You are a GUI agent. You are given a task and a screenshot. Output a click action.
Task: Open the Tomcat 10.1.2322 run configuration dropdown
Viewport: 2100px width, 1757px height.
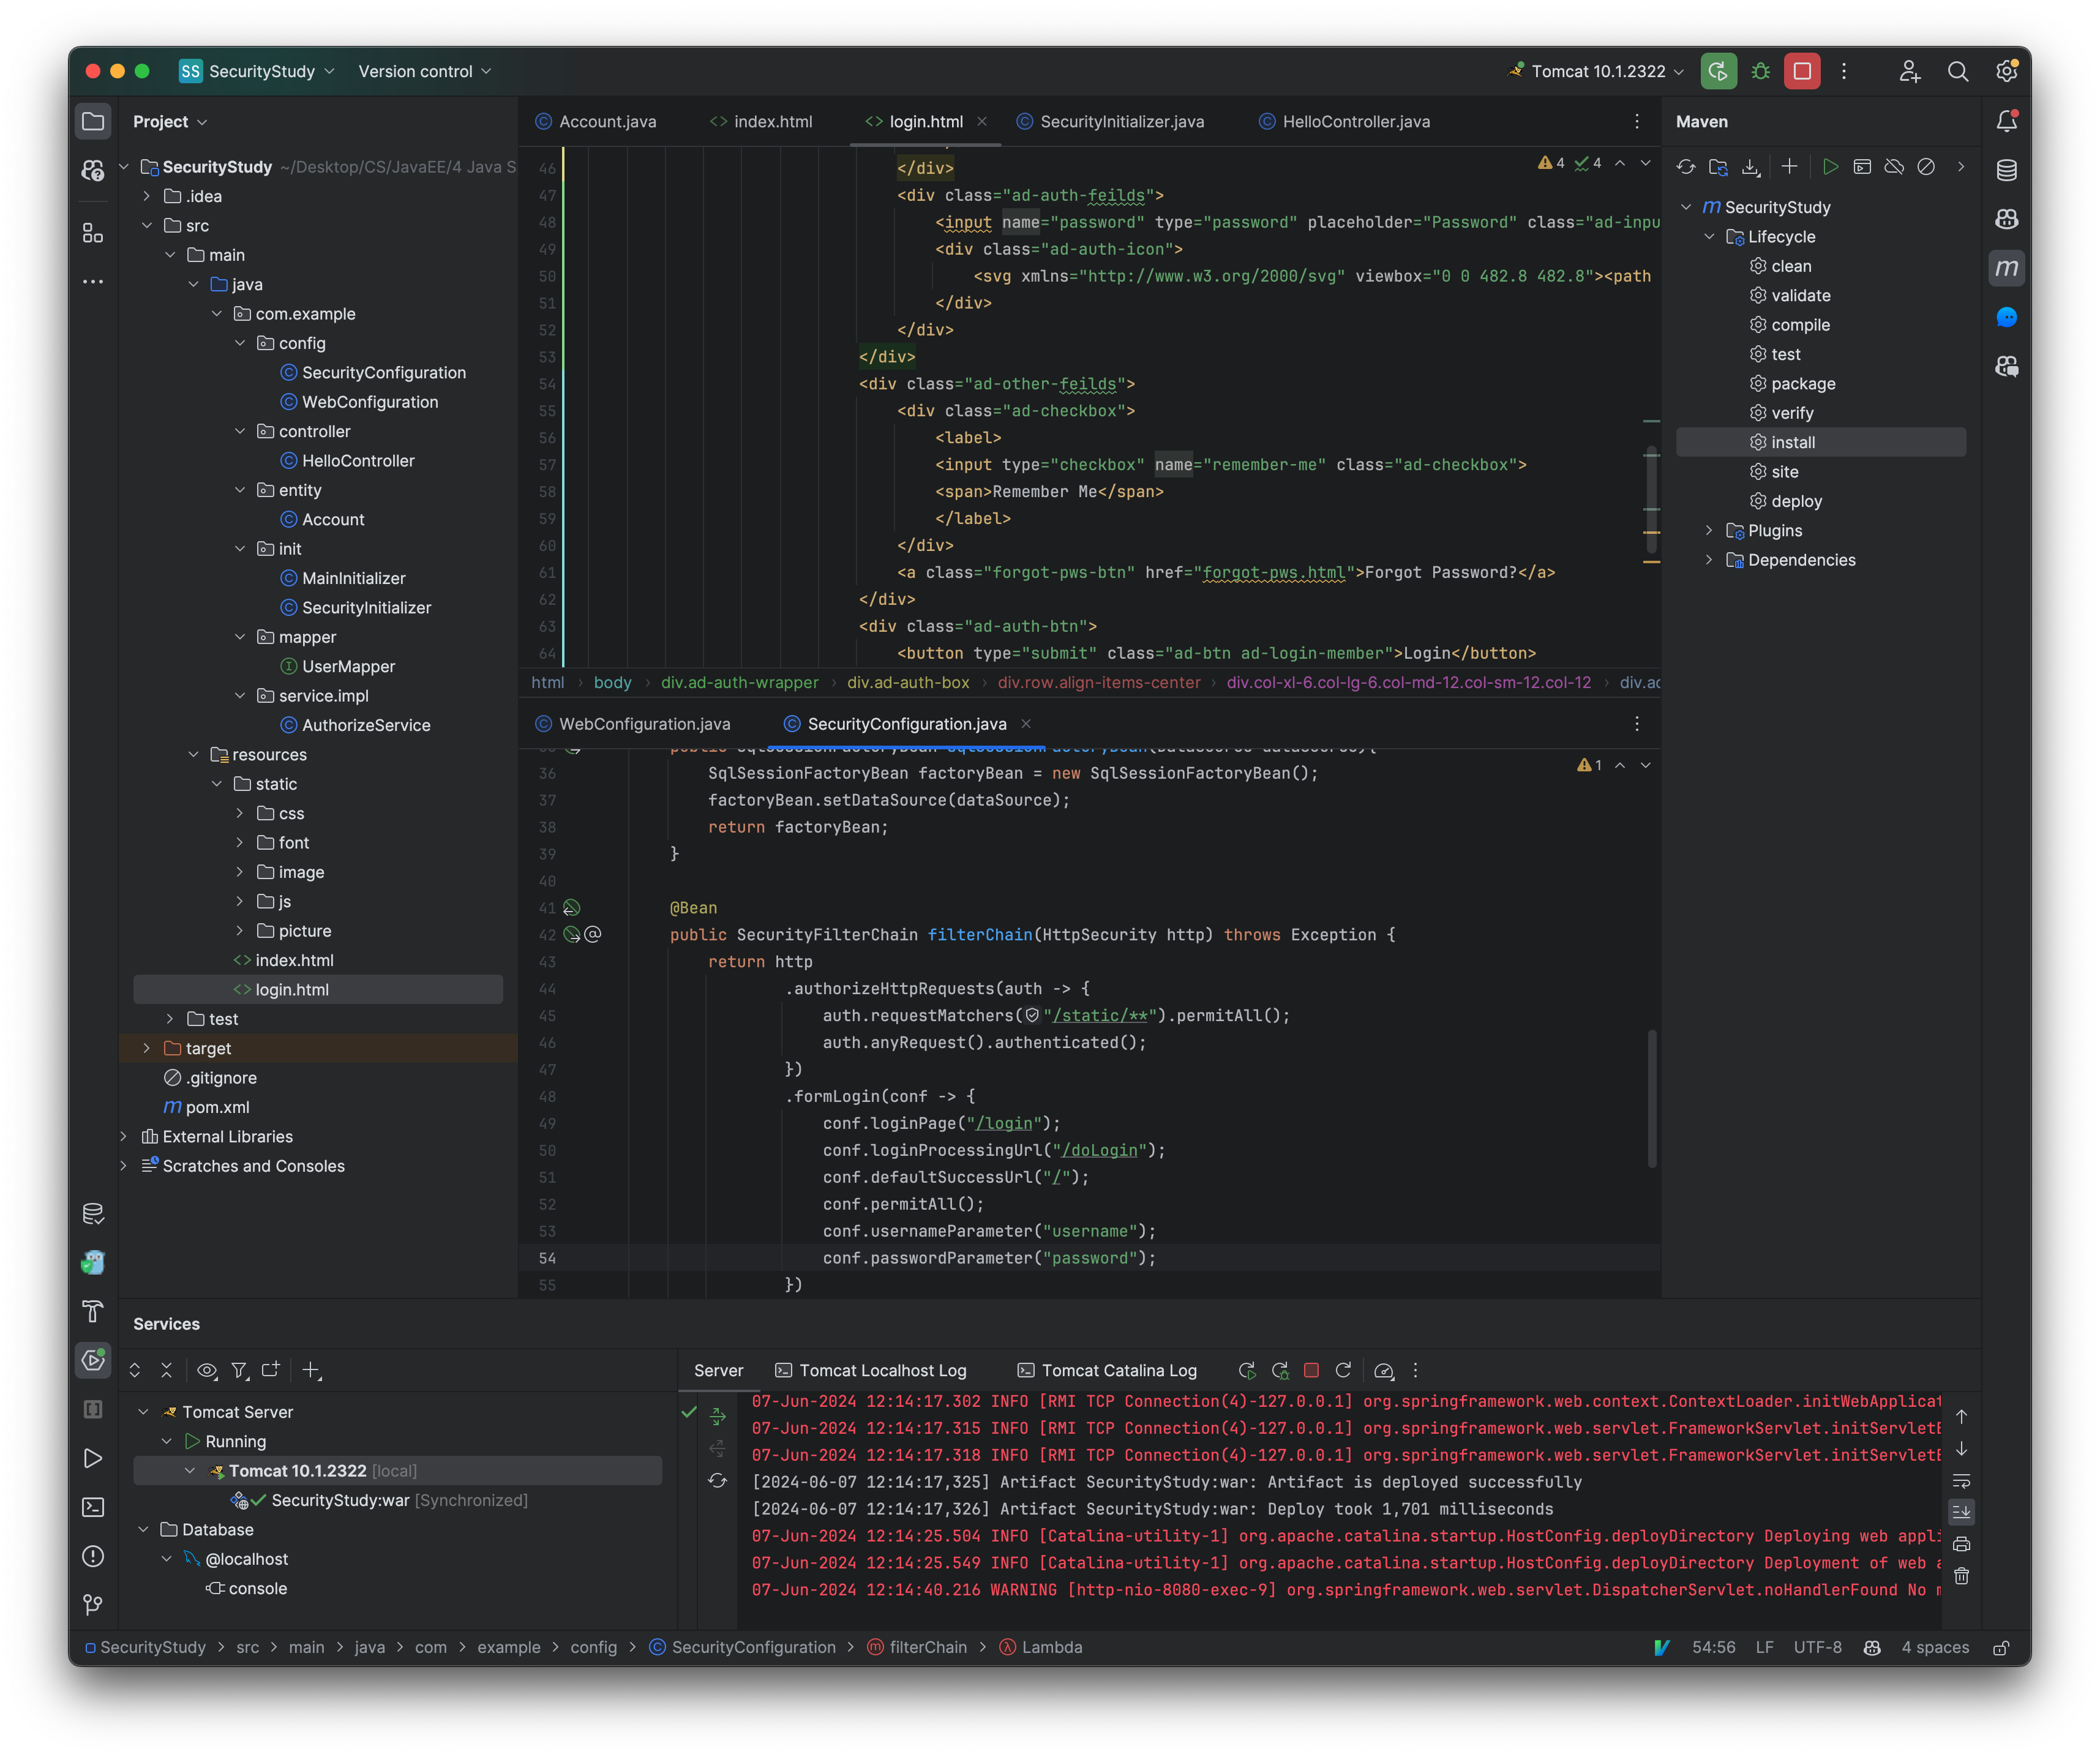(x=1594, y=71)
